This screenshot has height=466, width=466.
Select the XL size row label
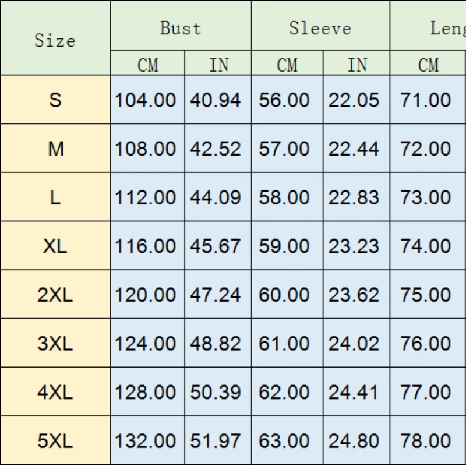55,246
